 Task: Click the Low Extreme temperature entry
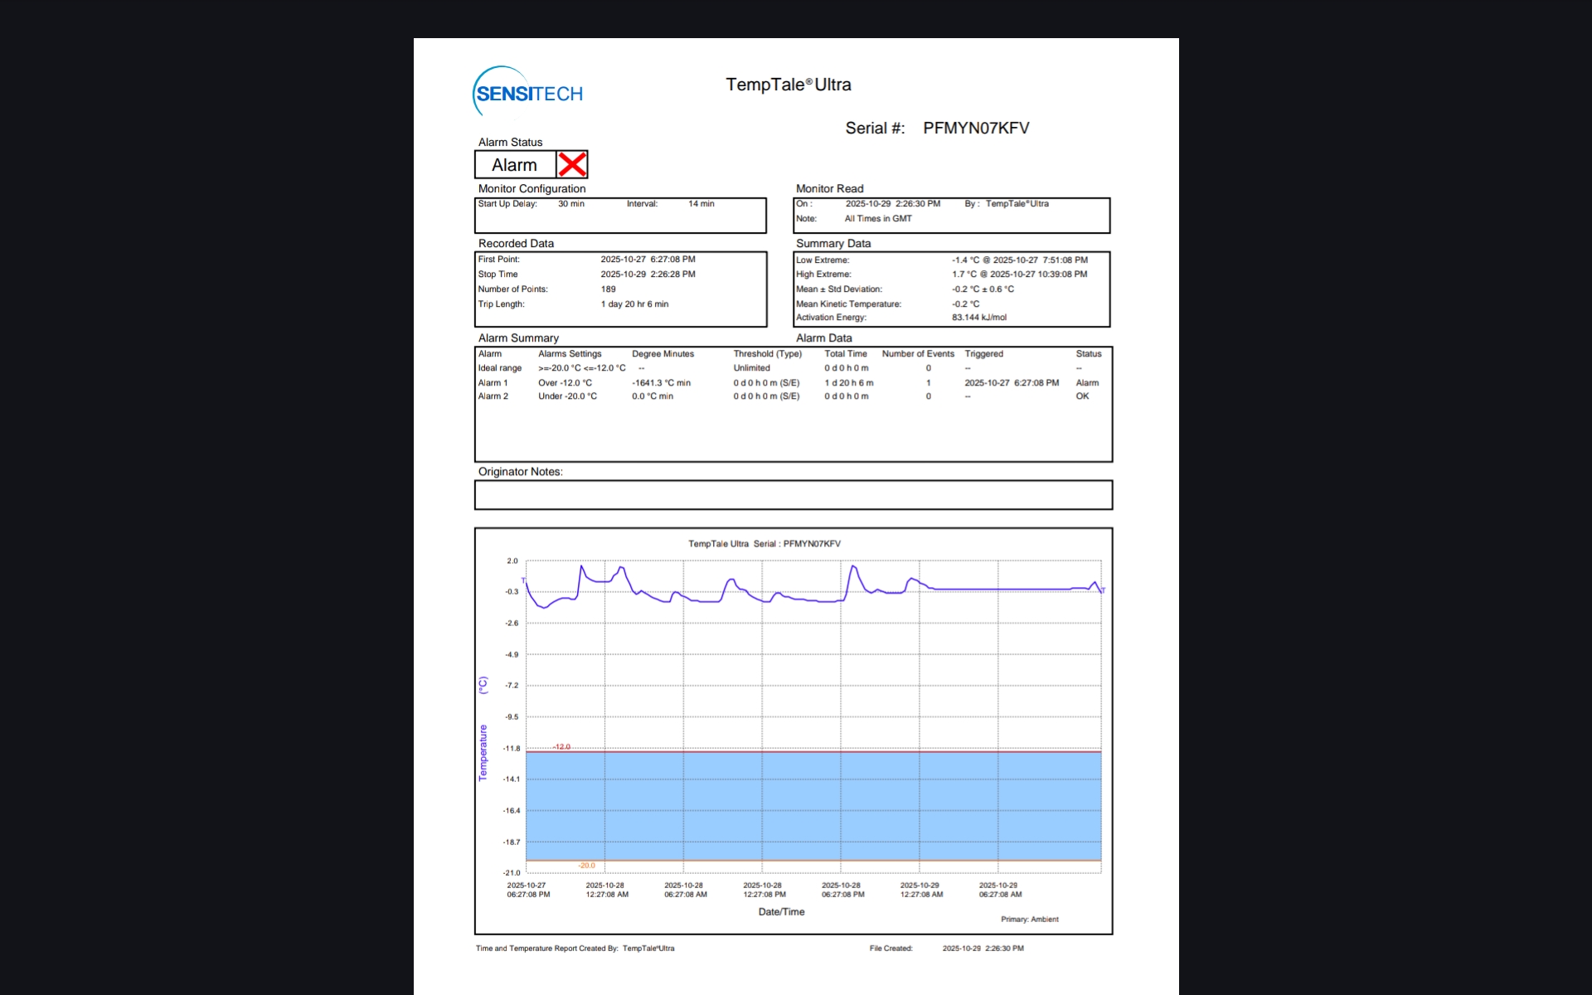click(1019, 260)
